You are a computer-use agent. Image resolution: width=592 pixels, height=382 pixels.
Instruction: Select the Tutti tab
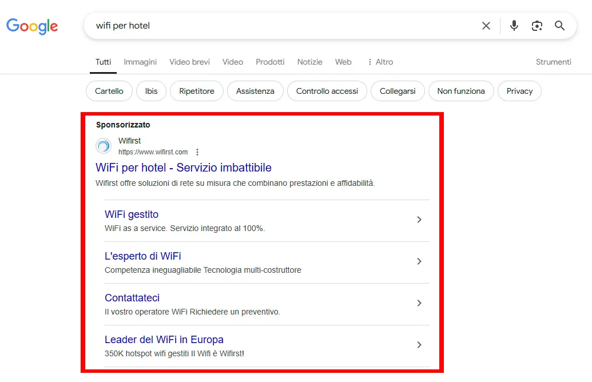tap(103, 62)
